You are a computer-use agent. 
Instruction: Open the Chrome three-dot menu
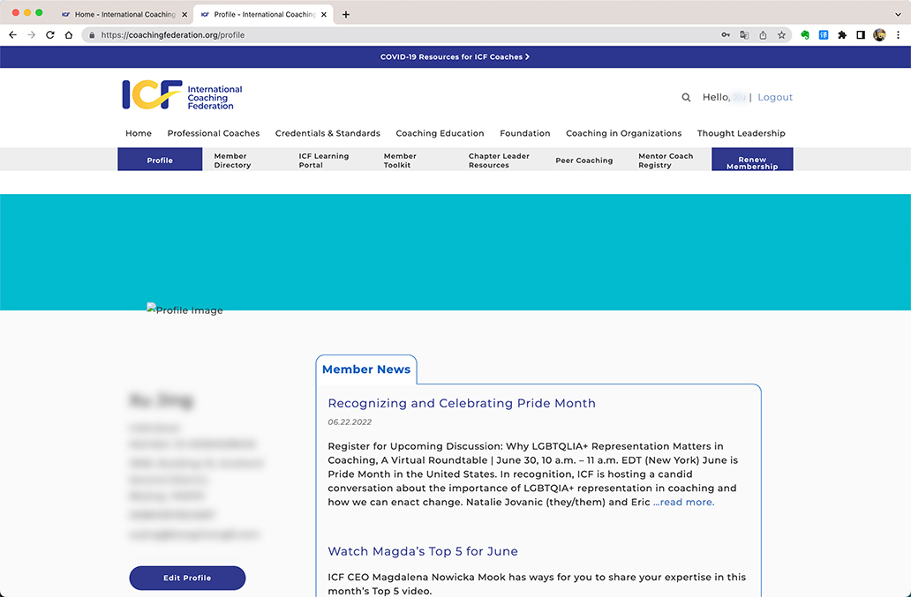[898, 35]
